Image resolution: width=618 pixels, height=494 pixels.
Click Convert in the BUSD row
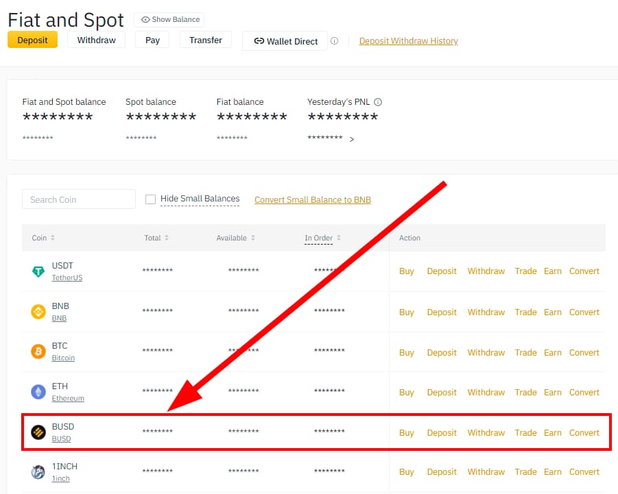tap(584, 432)
